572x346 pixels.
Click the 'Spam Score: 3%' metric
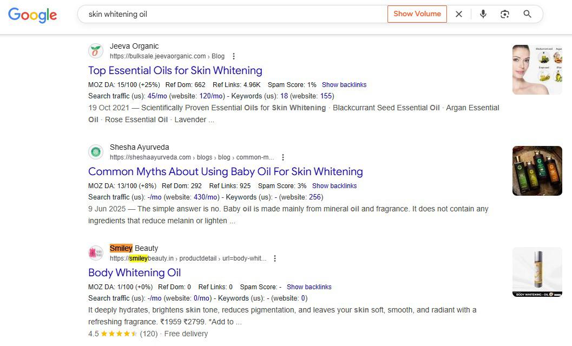(x=282, y=185)
